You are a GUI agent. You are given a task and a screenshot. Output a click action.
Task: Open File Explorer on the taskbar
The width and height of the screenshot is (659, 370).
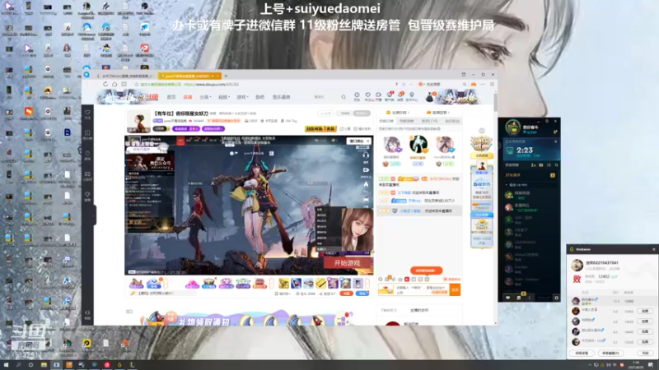[x=44, y=365]
